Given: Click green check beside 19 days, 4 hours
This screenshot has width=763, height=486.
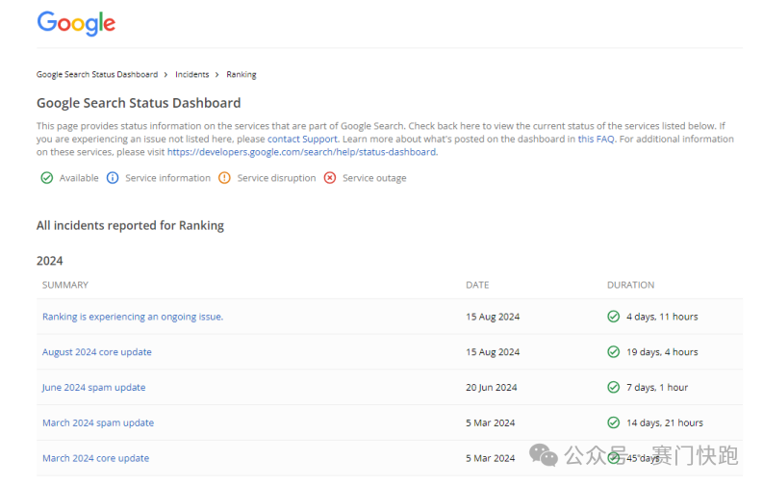Looking at the screenshot, I should pyautogui.click(x=613, y=352).
